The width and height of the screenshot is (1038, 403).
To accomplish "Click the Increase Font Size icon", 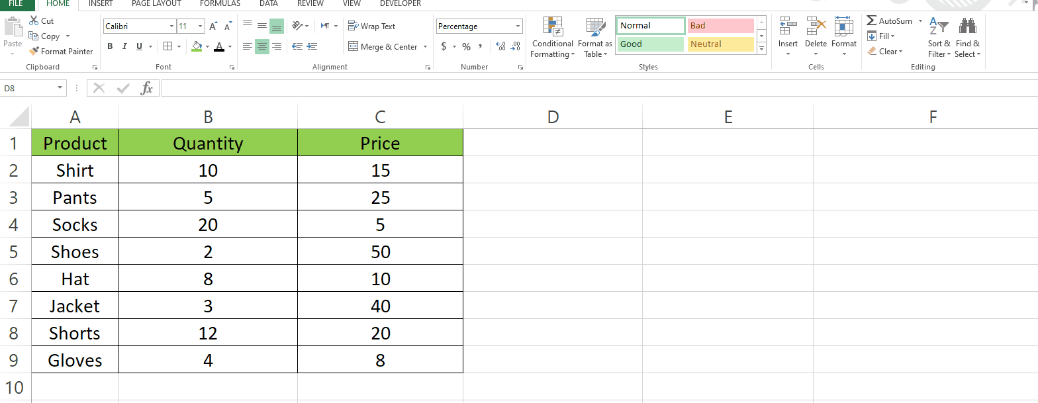I will pyautogui.click(x=213, y=26).
